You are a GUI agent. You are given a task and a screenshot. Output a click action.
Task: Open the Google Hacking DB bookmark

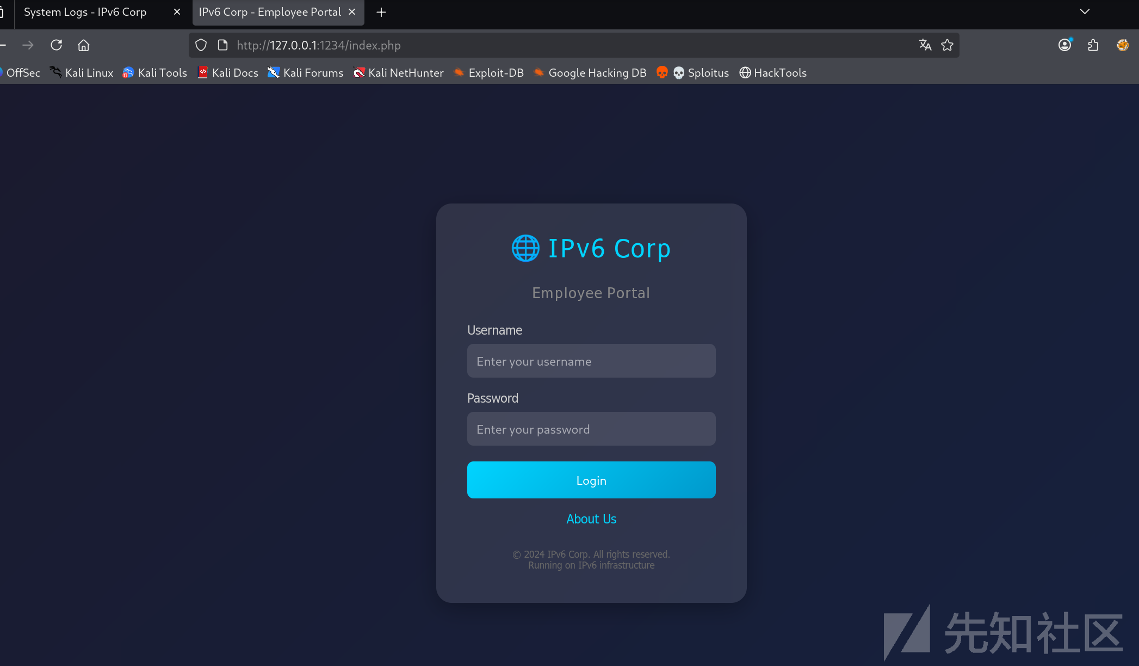click(x=590, y=73)
